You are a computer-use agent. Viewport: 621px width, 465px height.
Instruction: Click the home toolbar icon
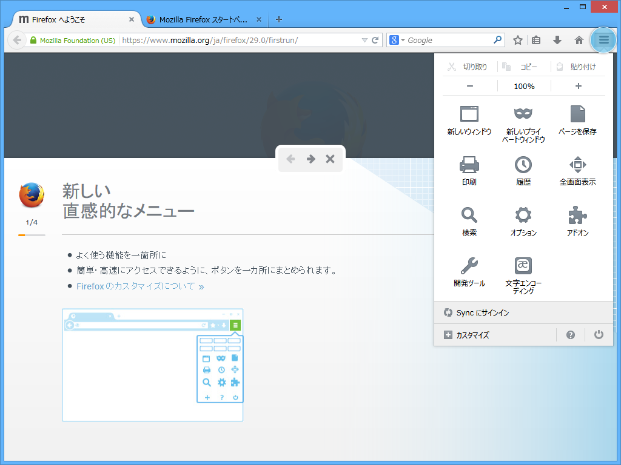pyautogui.click(x=579, y=40)
